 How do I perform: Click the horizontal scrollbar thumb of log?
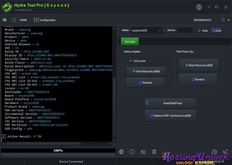click(43, 144)
